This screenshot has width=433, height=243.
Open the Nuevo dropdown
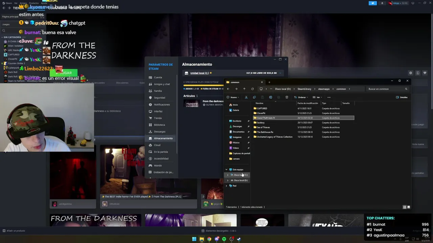pyautogui.click(x=232, y=97)
